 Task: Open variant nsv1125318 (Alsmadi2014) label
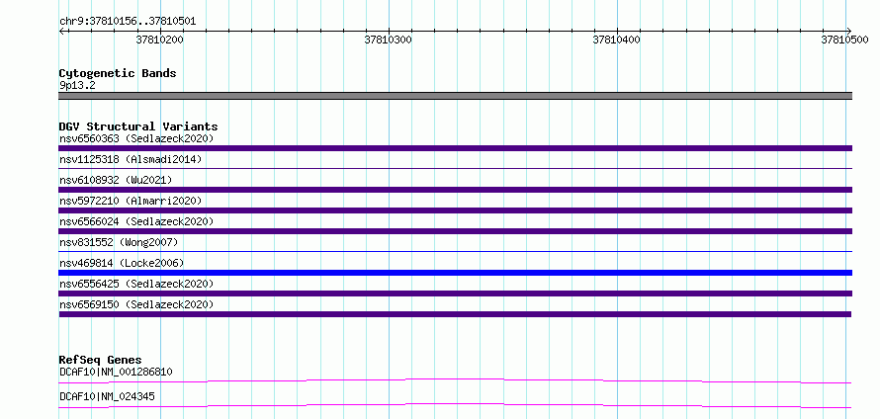point(131,159)
